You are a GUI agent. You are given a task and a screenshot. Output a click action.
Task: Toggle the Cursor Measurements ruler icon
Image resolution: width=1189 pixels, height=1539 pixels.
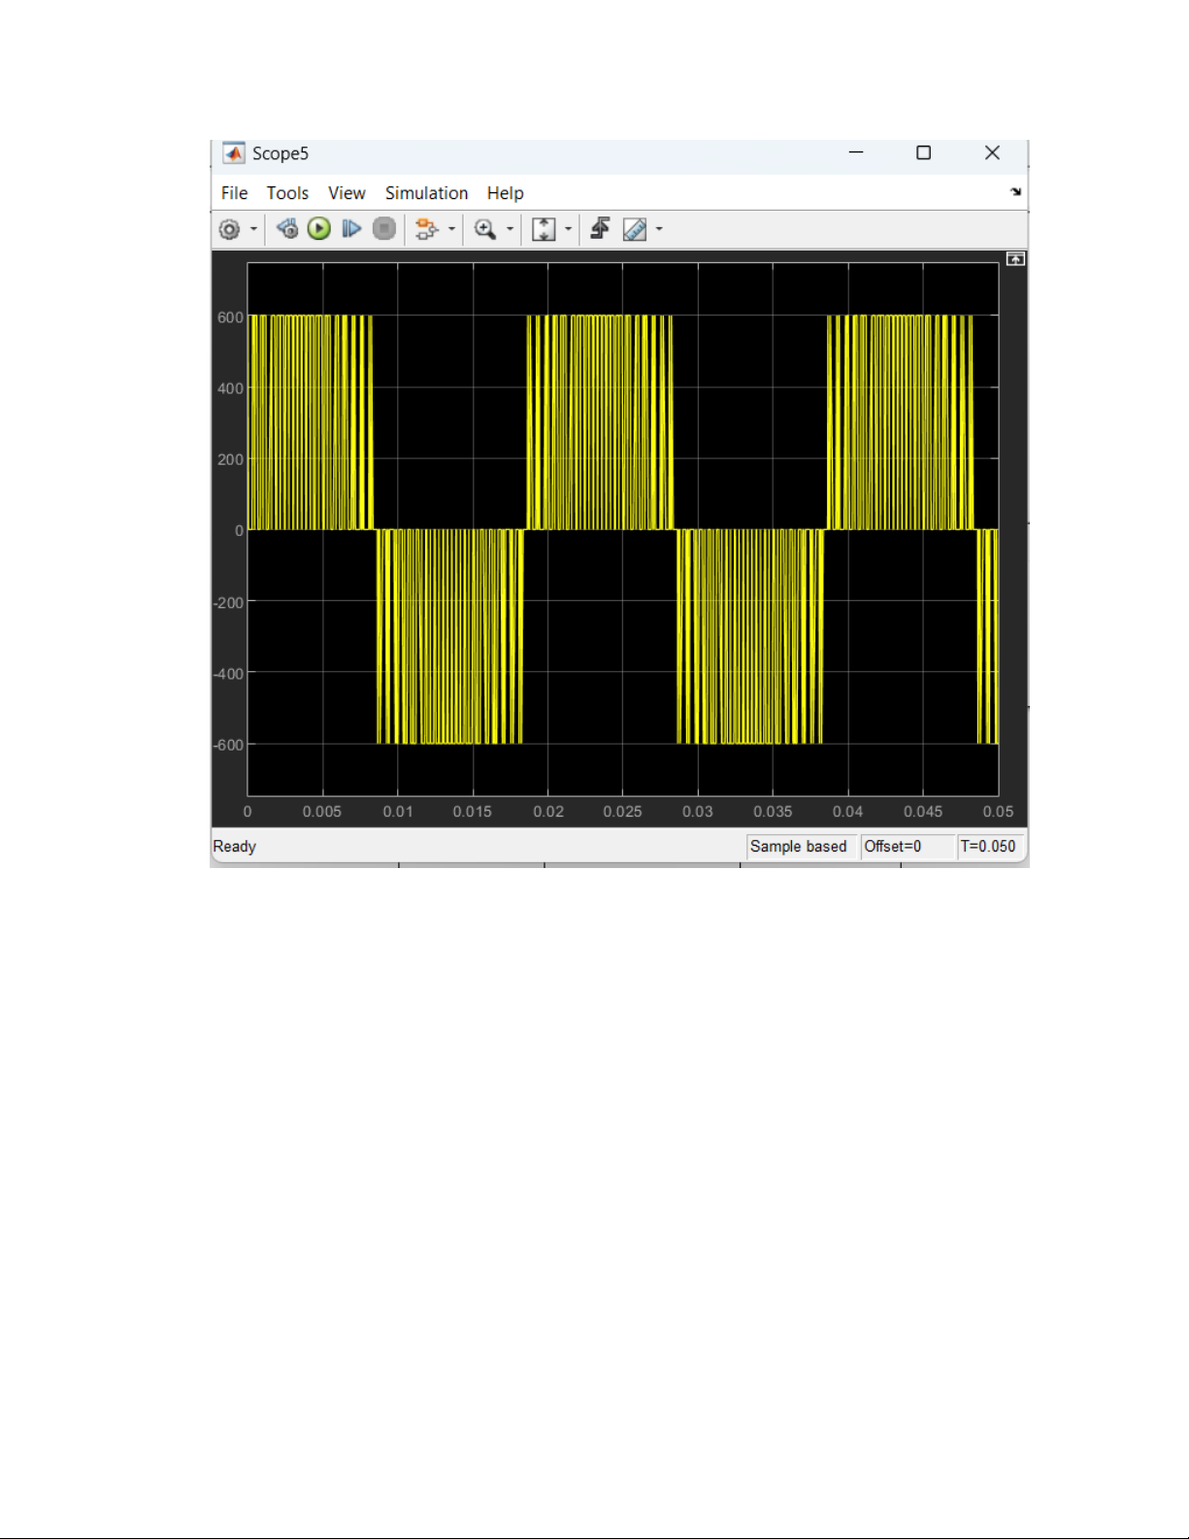(x=635, y=229)
